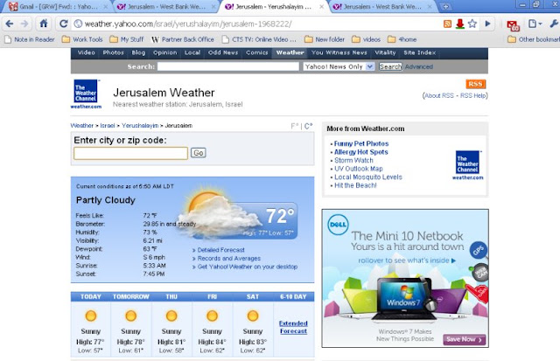Open the Work Tools bookmark folder
The width and height of the screenshot is (560, 361).
(82, 39)
